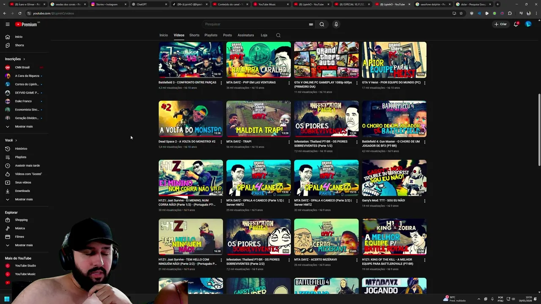The width and height of the screenshot is (541, 304).
Task: Open the Você section chevron
Action: click(x=16, y=140)
